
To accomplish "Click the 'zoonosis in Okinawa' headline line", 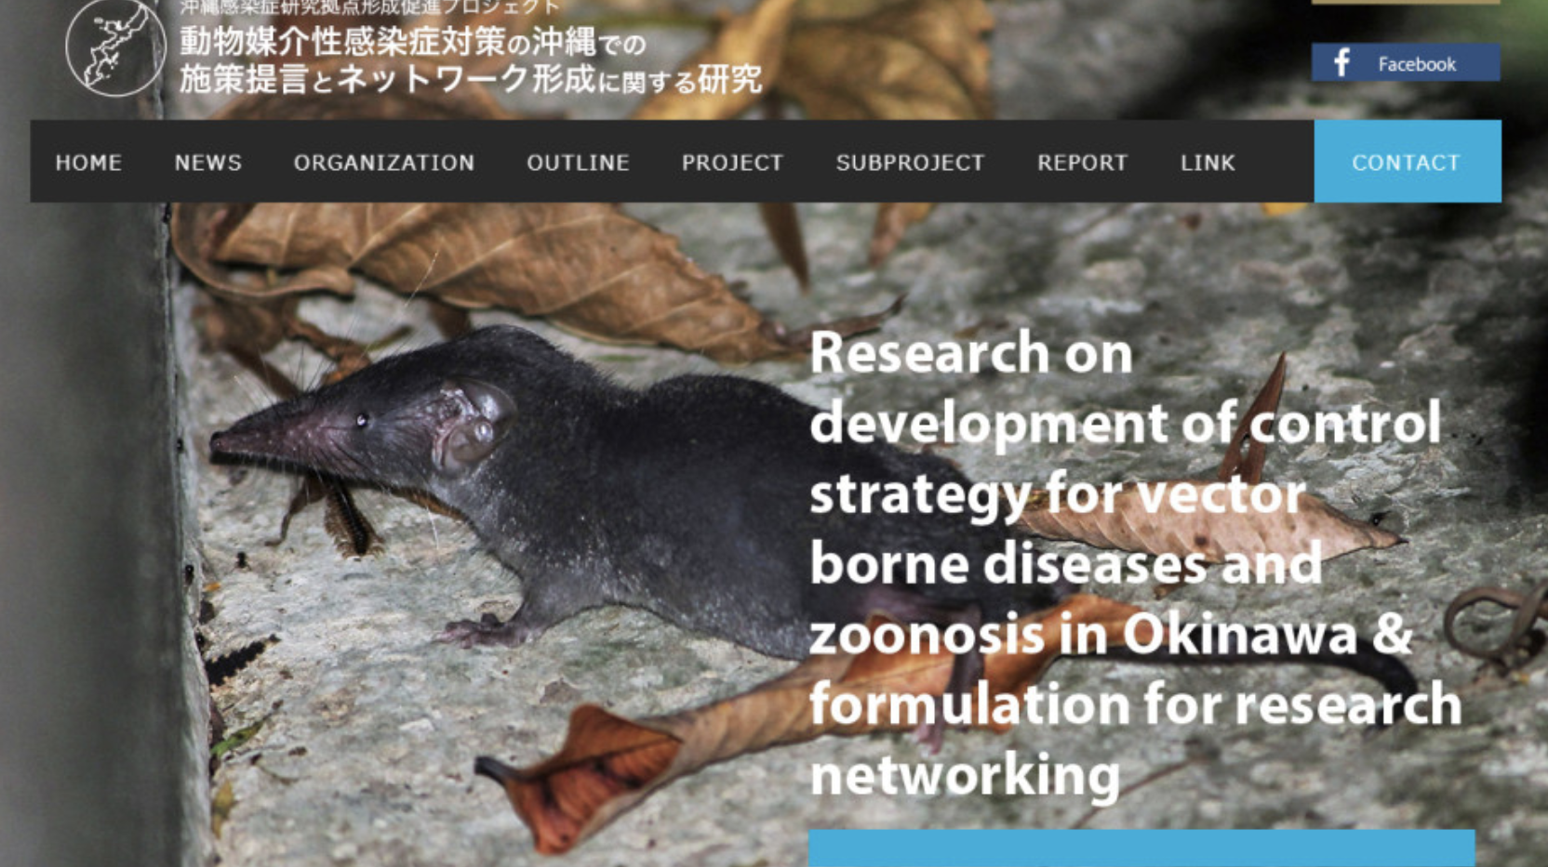I will 1111,635.
